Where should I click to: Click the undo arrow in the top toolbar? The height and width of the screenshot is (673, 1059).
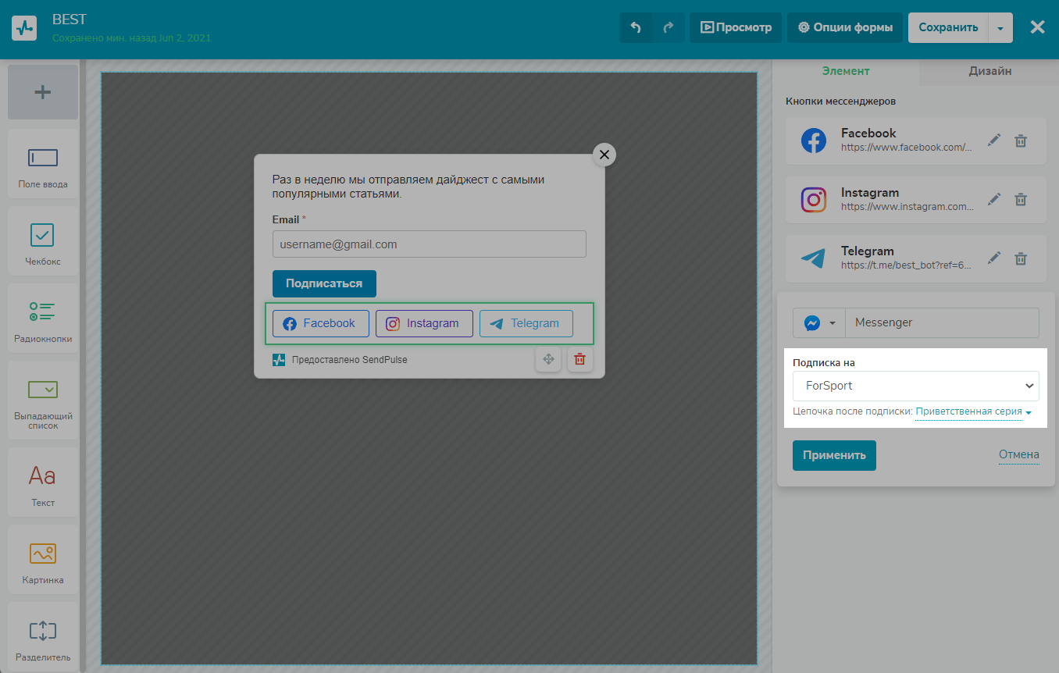pyautogui.click(x=636, y=27)
